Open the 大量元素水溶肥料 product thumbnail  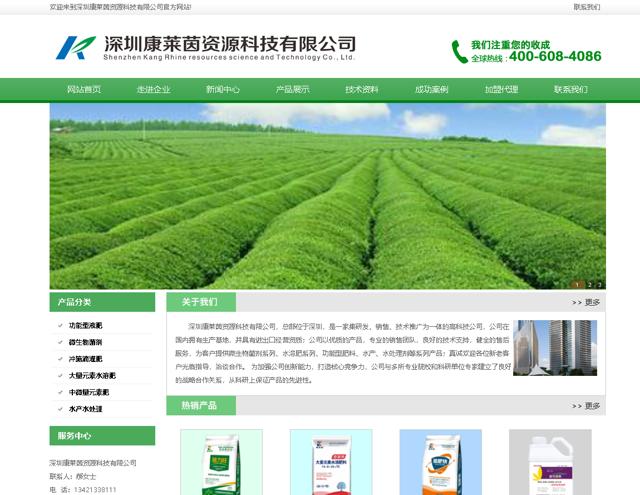click(x=331, y=462)
